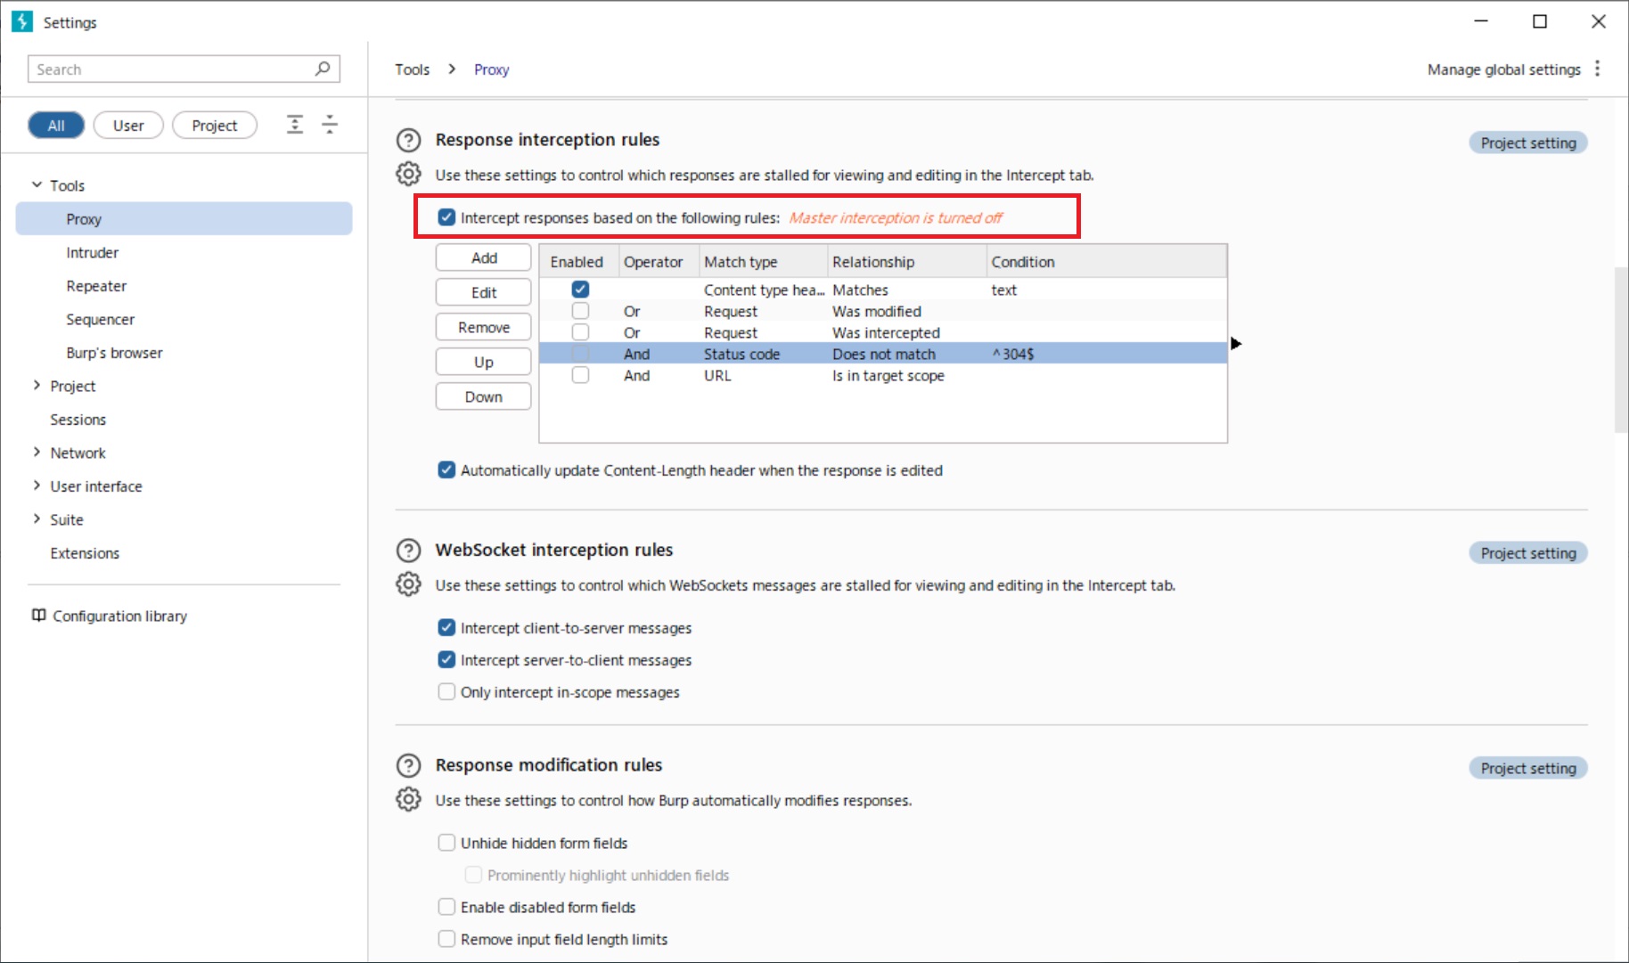1629x963 pixels.
Task: Click the Add rule button
Action: click(484, 257)
